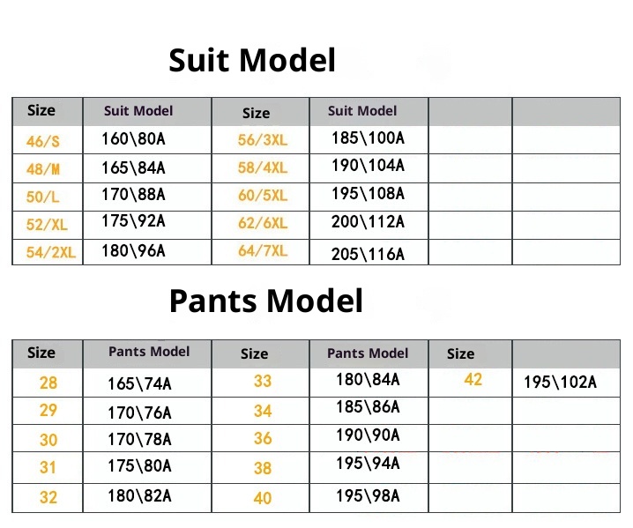
Task: Click pants size 28
Action: point(48,383)
